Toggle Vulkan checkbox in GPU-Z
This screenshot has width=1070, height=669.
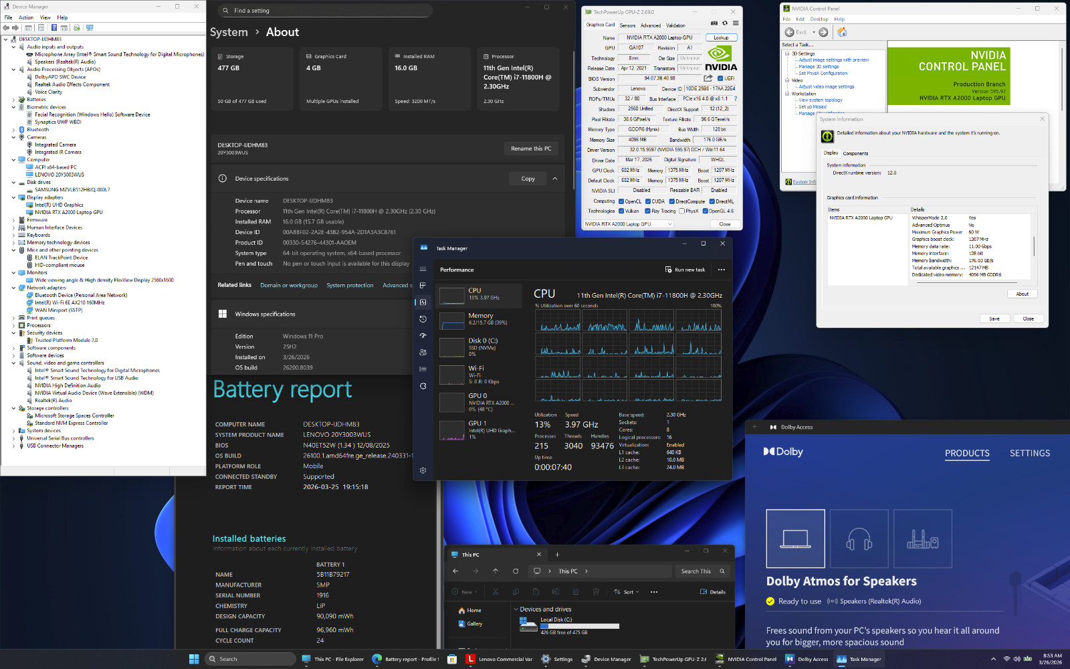(x=621, y=211)
